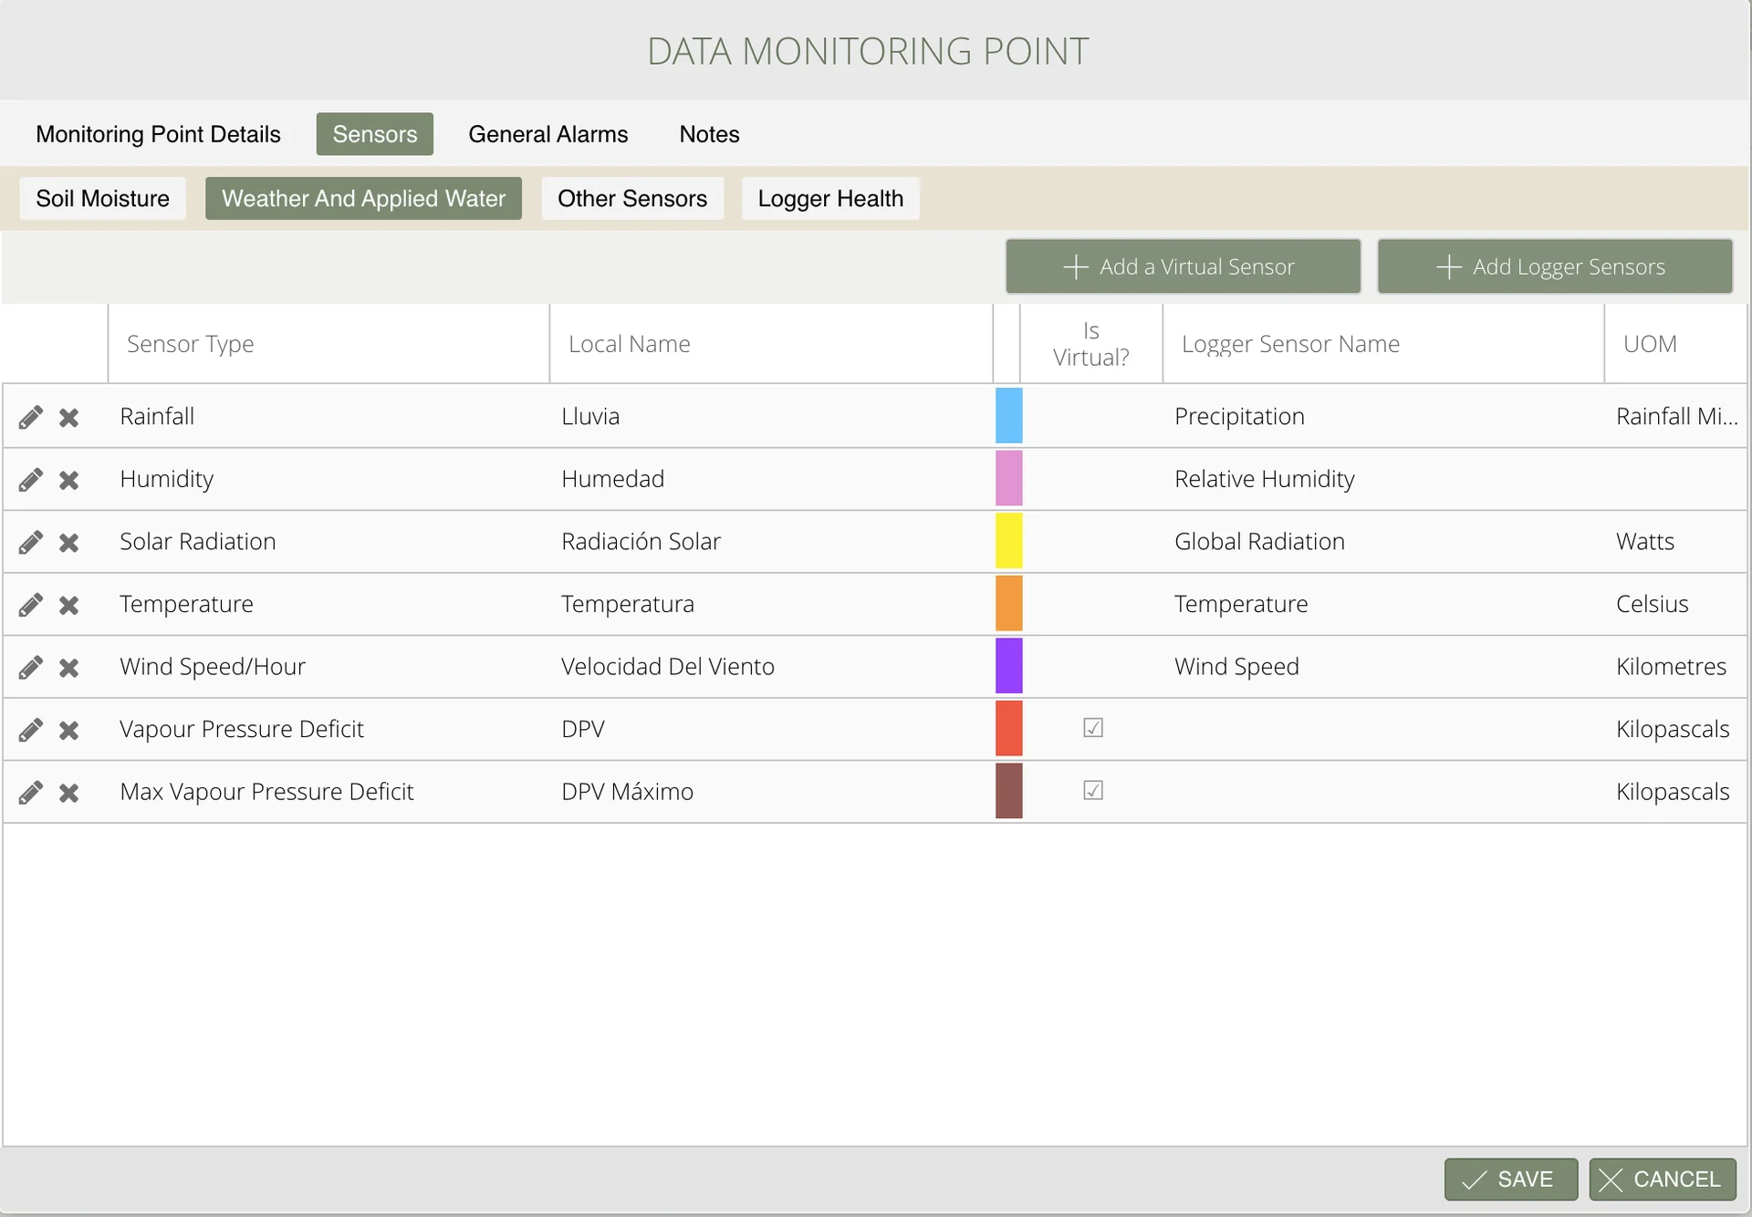Click the pink Humidity color swatch
The width and height of the screenshot is (1752, 1217).
click(x=1008, y=478)
